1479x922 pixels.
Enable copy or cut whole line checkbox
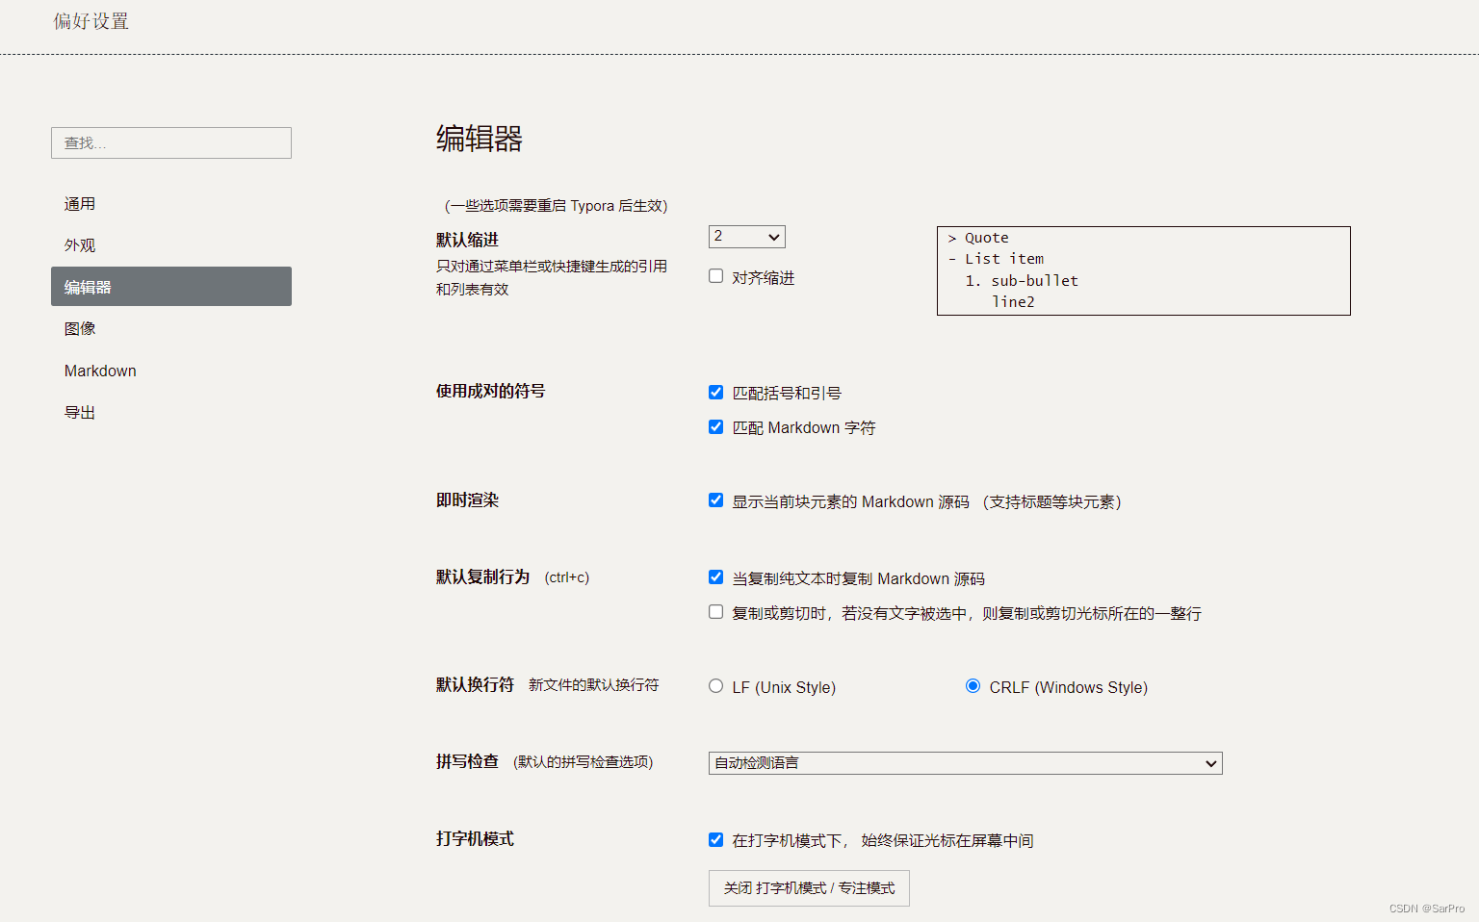click(x=716, y=612)
